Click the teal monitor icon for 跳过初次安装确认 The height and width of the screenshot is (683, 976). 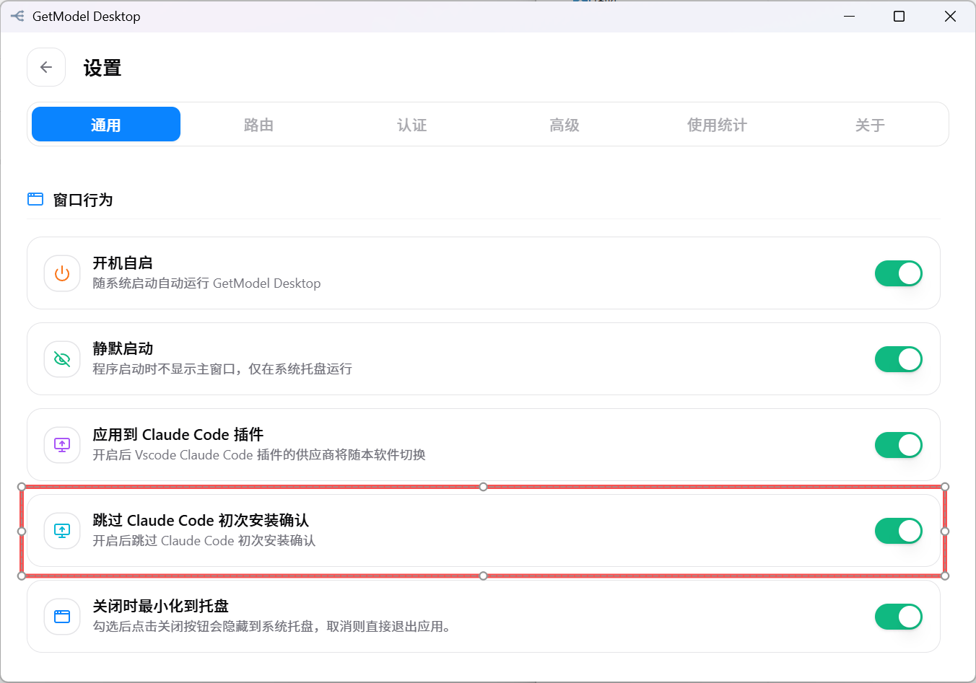pyautogui.click(x=62, y=531)
